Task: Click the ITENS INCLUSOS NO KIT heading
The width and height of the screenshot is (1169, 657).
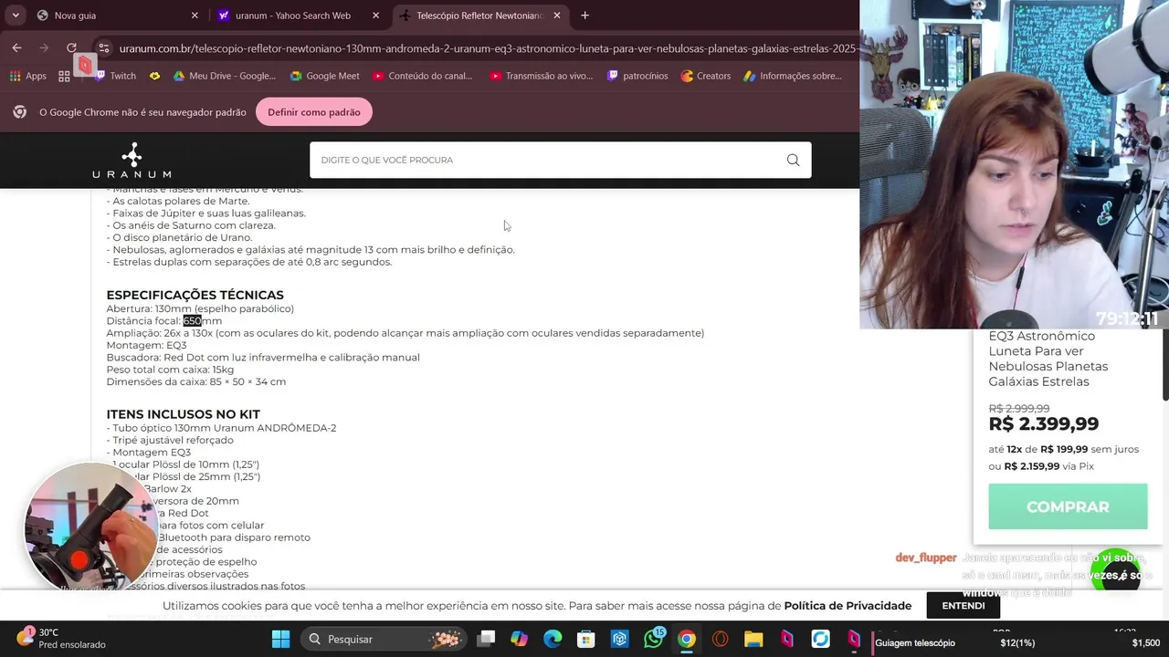Action: 183,414
